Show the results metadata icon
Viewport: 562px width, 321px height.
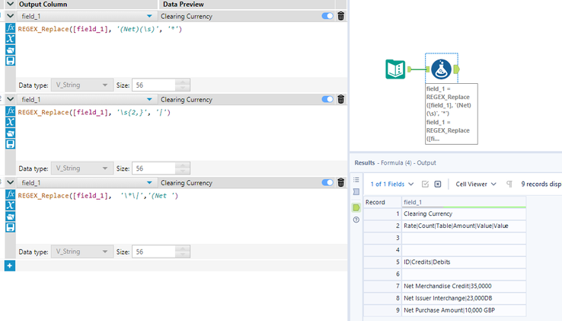[356, 191]
